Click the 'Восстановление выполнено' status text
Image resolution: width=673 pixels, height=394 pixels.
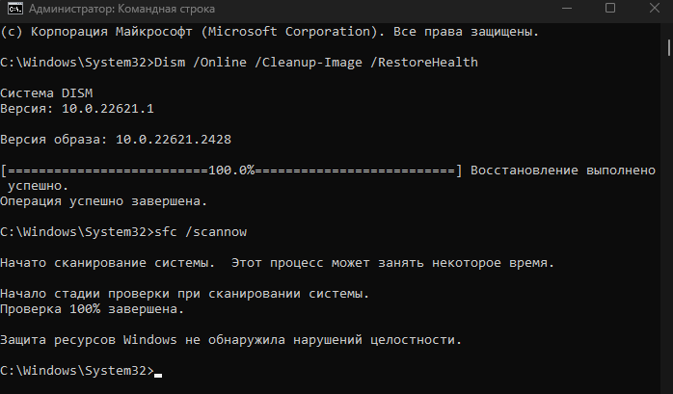pos(563,171)
